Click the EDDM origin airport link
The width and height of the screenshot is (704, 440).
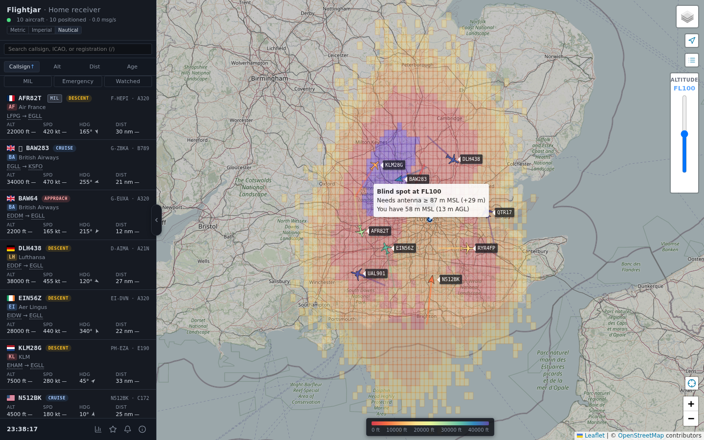(x=15, y=216)
